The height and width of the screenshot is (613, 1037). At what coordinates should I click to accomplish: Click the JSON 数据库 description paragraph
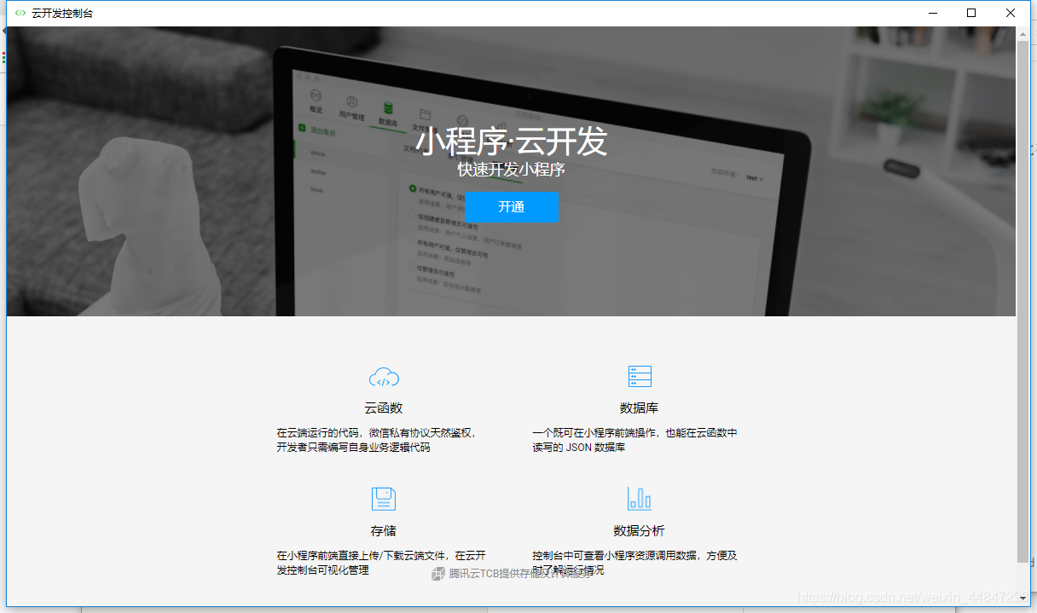(635, 440)
